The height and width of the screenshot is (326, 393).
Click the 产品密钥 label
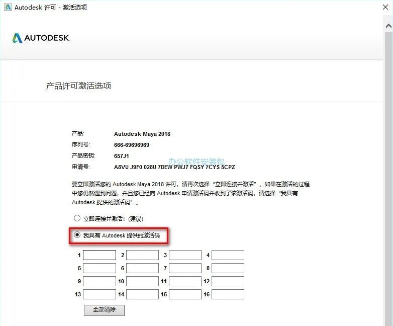83,155
